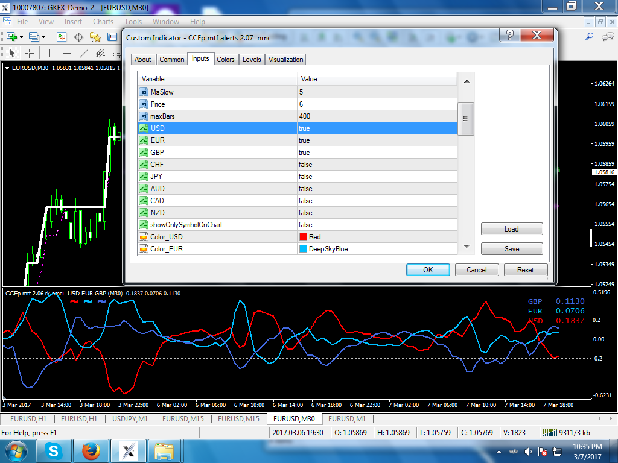Screen dimensions: 618x463
Task: Toggle the AUD false value
Action: pos(377,189)
